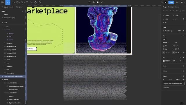Viewport: 186px width, 105px height.
Task: Toggle layer visibility eye in Layer section
Action: tap(183, 31)
